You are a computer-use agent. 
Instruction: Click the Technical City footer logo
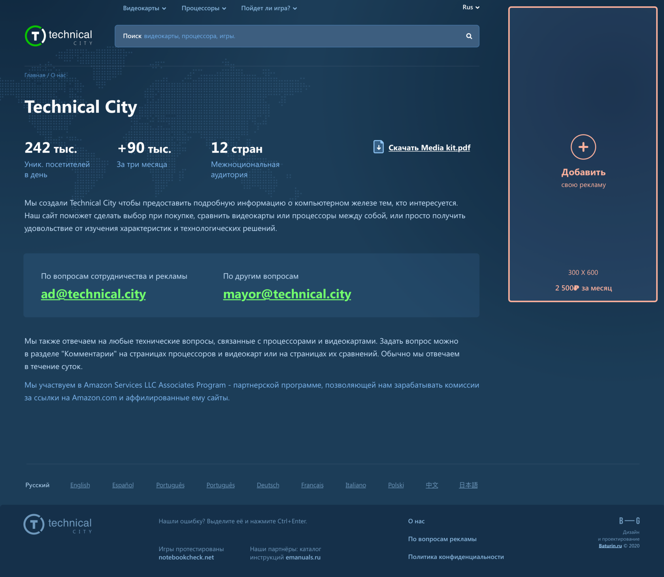click(58, 524)
